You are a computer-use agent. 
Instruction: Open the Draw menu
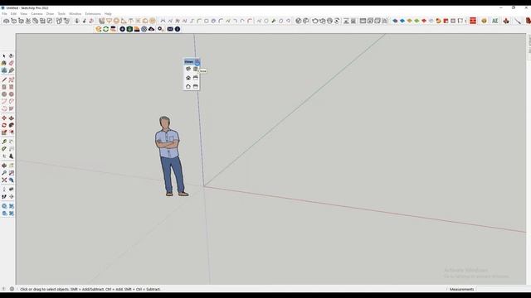point(50,14)
